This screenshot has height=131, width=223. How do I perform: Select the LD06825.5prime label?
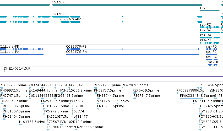pyautogui.click(x=211, y=106)
